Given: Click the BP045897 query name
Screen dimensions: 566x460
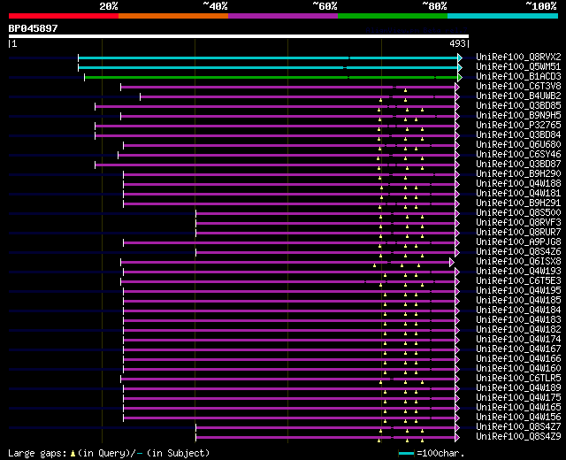Looking at the screenshot, I should [33, 28].
